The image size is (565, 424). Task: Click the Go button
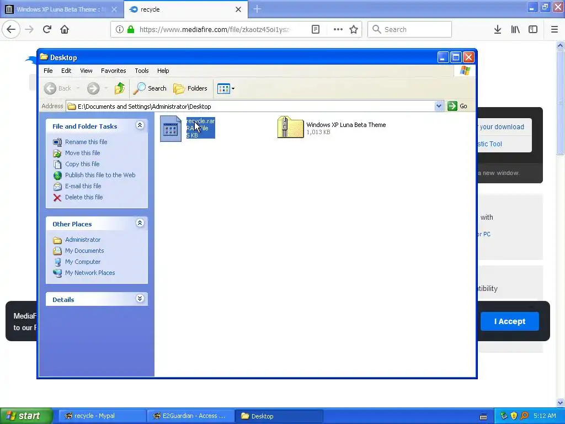pos(457,107)
